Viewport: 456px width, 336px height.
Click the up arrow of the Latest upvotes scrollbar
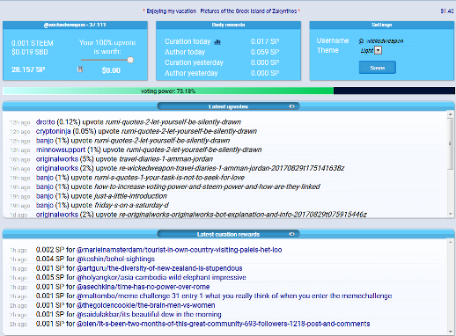pyautogui.click(x=451, y=114)
